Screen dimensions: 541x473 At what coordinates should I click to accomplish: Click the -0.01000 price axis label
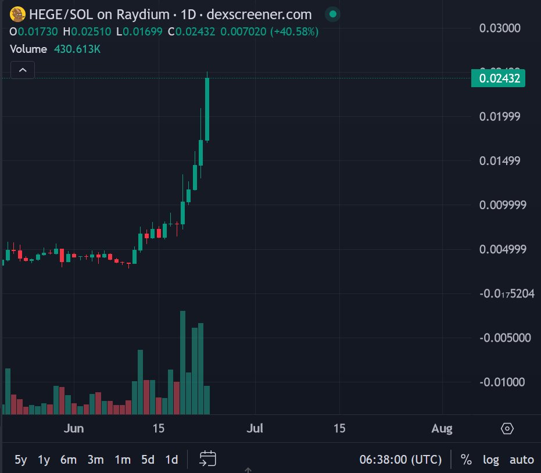[502, 382]
